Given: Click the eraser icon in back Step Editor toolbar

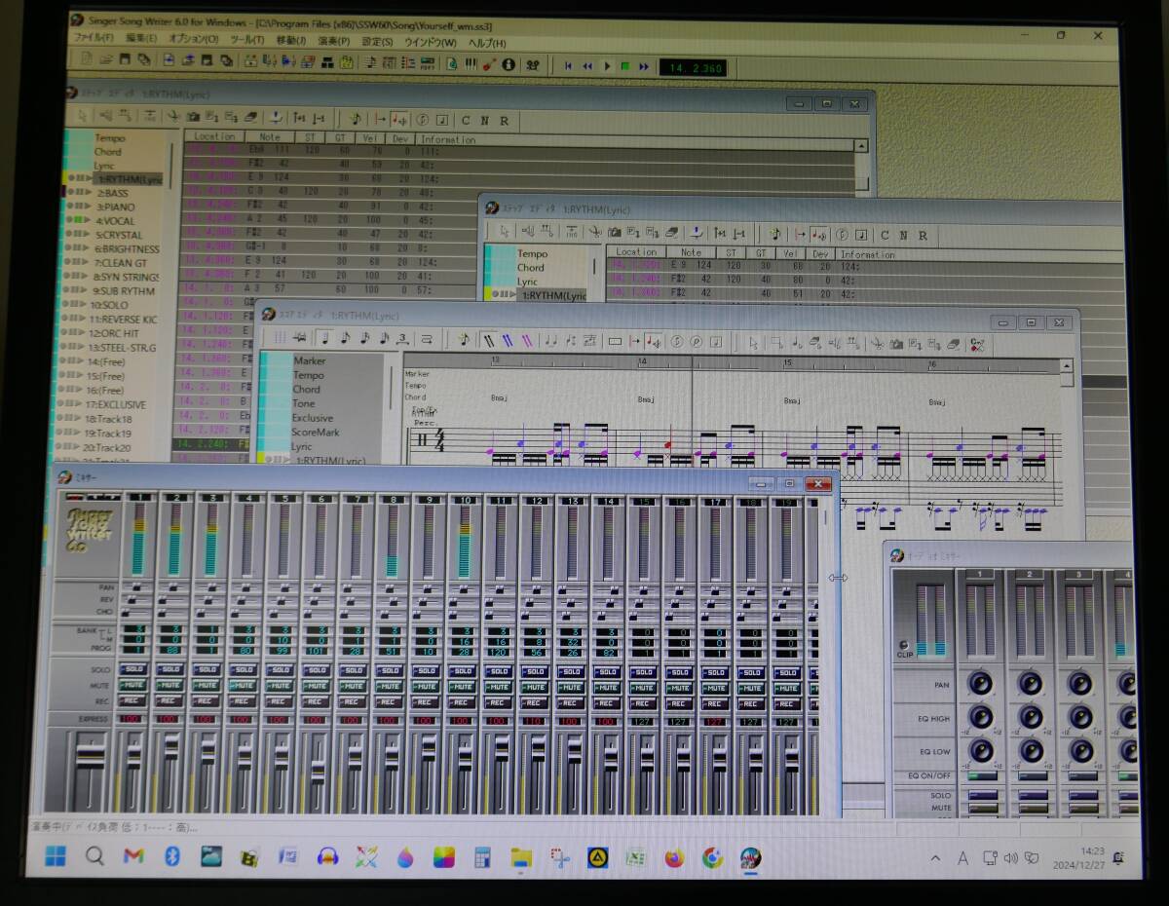Looking at the screenshot, I should click(250, 117).
